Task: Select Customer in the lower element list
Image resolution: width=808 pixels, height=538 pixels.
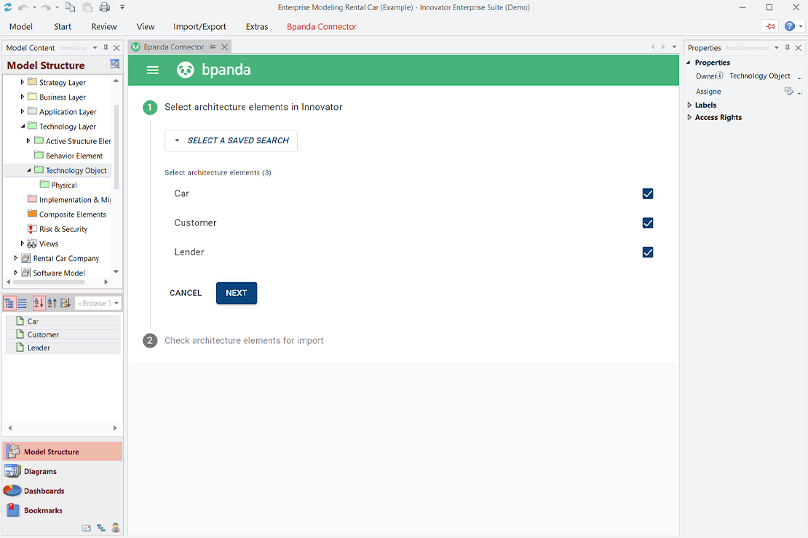Action: [x=63, y=334]
